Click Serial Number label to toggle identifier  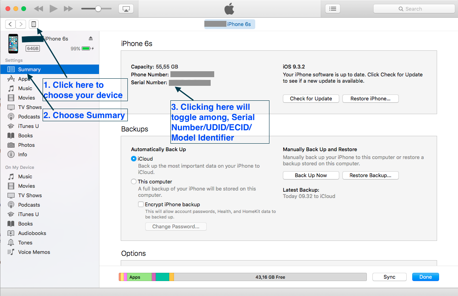click(x=149, y=82)
